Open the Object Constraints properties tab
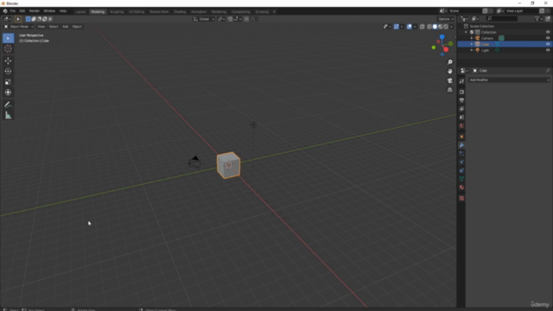Screen dimensions: 553x311 [x=461, y=171]
